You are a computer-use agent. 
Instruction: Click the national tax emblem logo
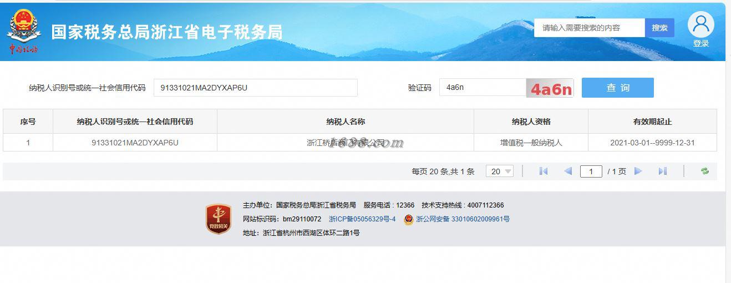[x=23, y=31]
